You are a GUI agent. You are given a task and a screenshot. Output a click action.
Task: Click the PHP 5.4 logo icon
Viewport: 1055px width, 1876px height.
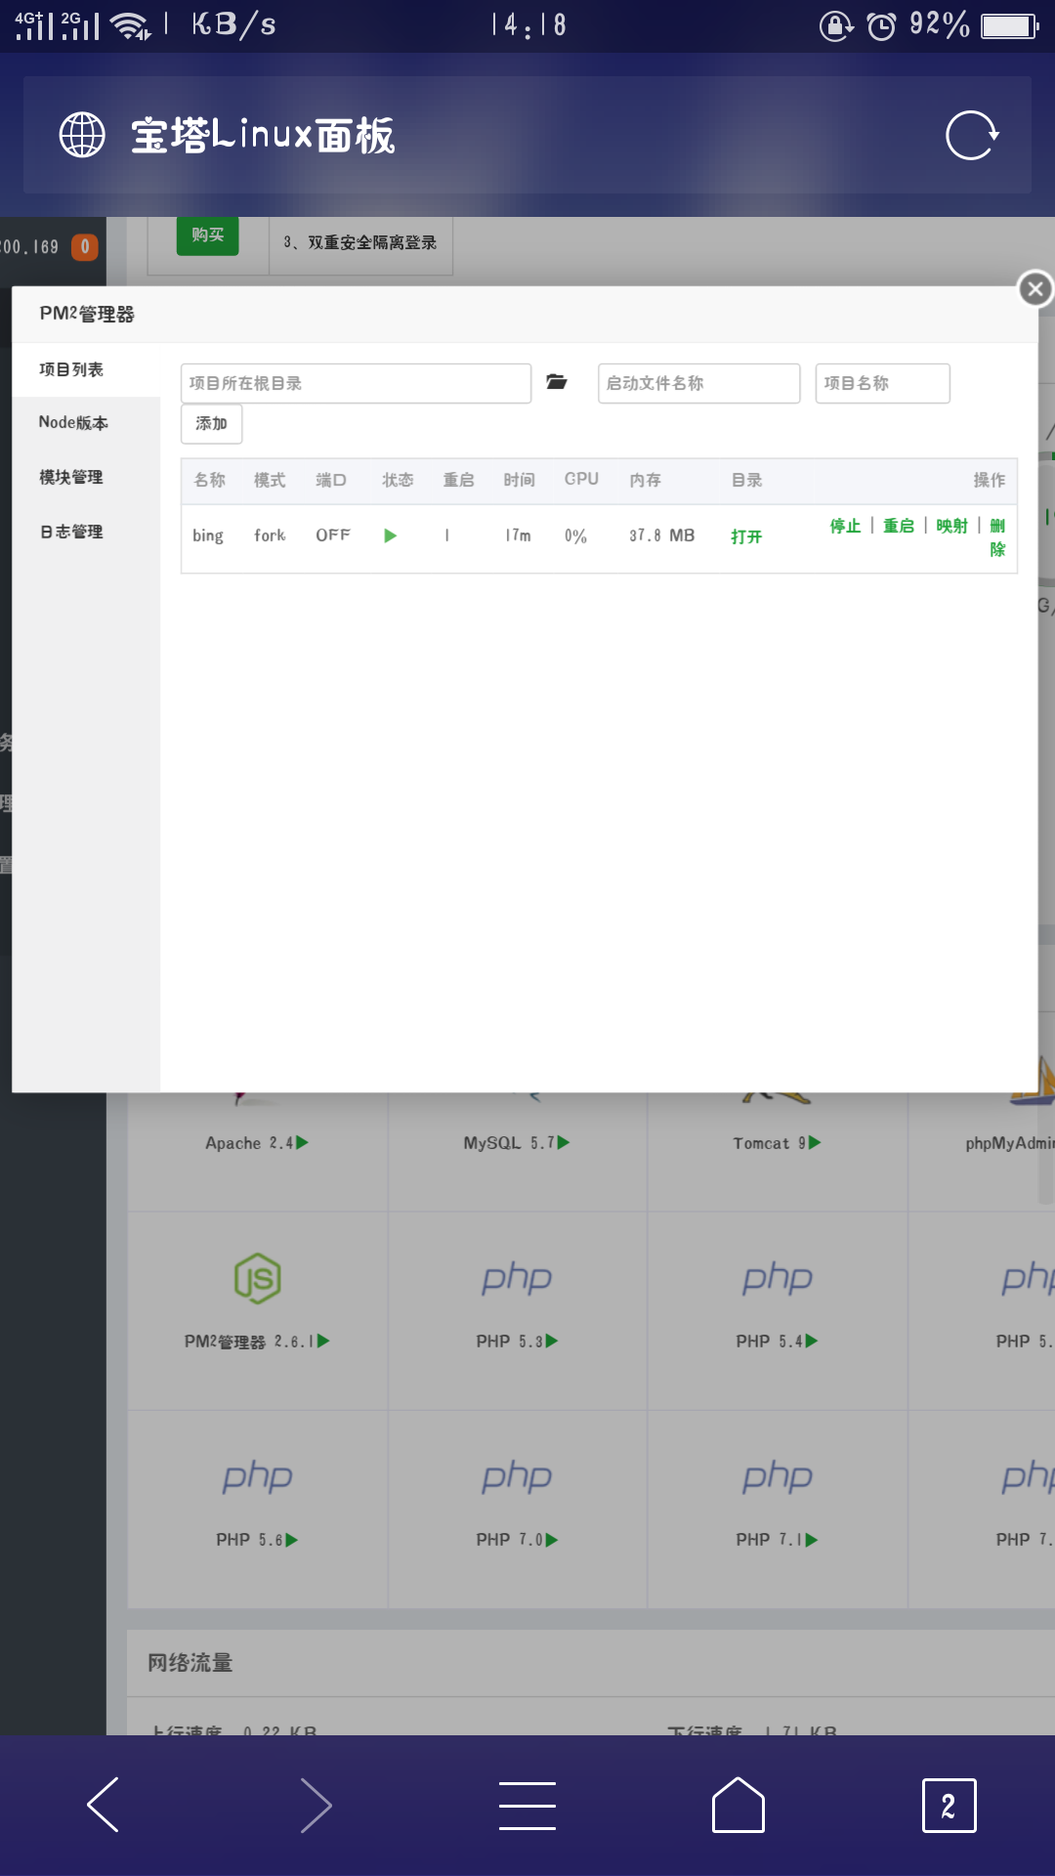pos(778,1278)
